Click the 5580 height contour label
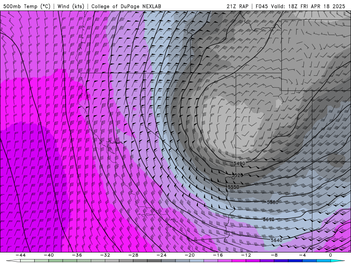This screenshot has width=351, height=263. tap(272, 202)
